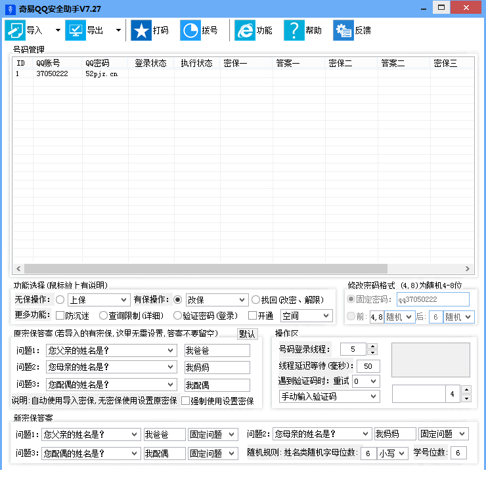Click the 功能 toolbar label

[x=265, y=30]
